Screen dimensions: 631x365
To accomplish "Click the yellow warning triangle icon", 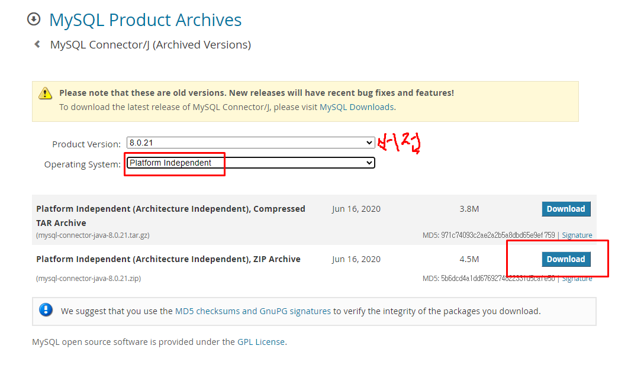I will pos(45,93).
